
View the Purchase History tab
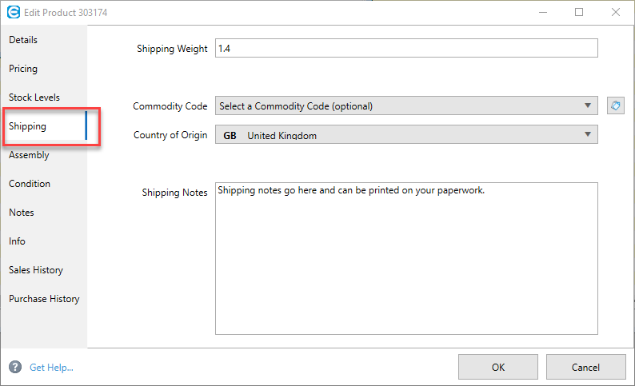click(44, 299)
